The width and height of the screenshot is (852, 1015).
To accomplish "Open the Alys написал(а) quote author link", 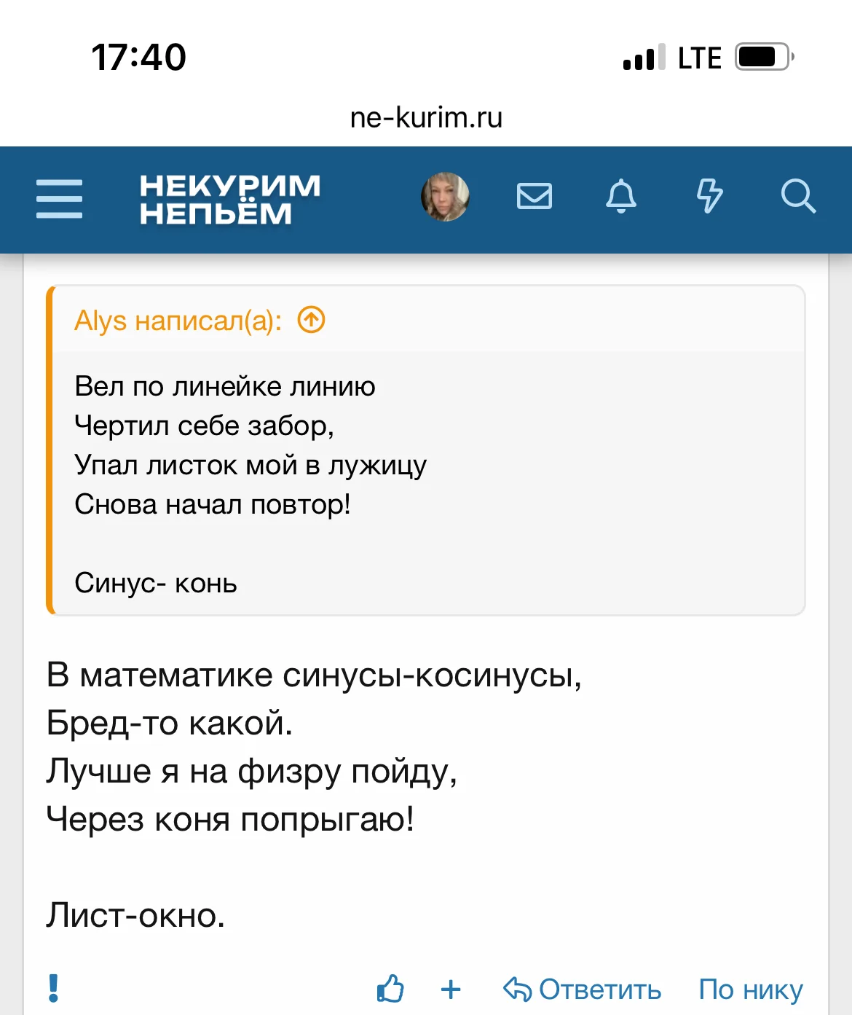I will pyautogui.click(x=178, y=321).
